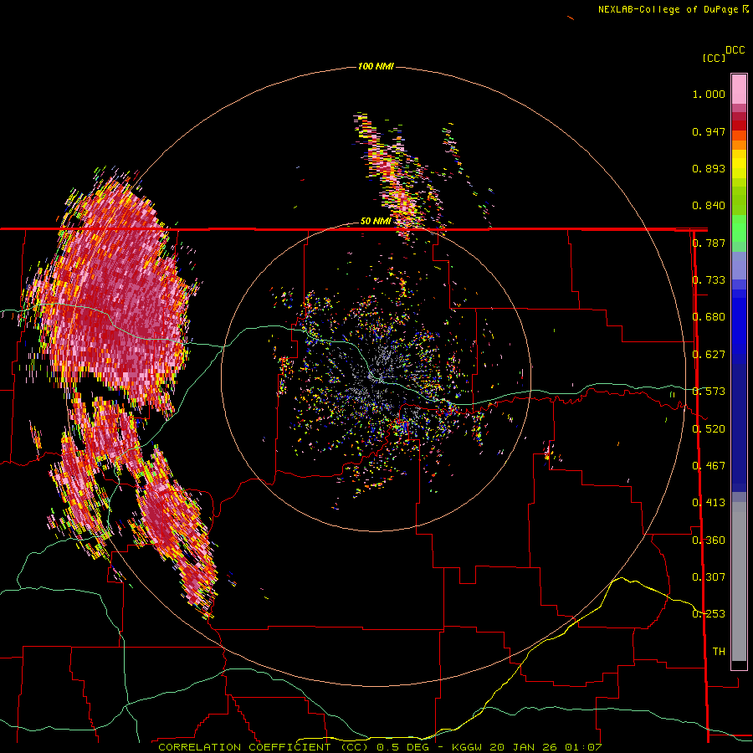The image size is (753, 753).
Task: Select the 0.467 scale value
Action: pos(709,466)
